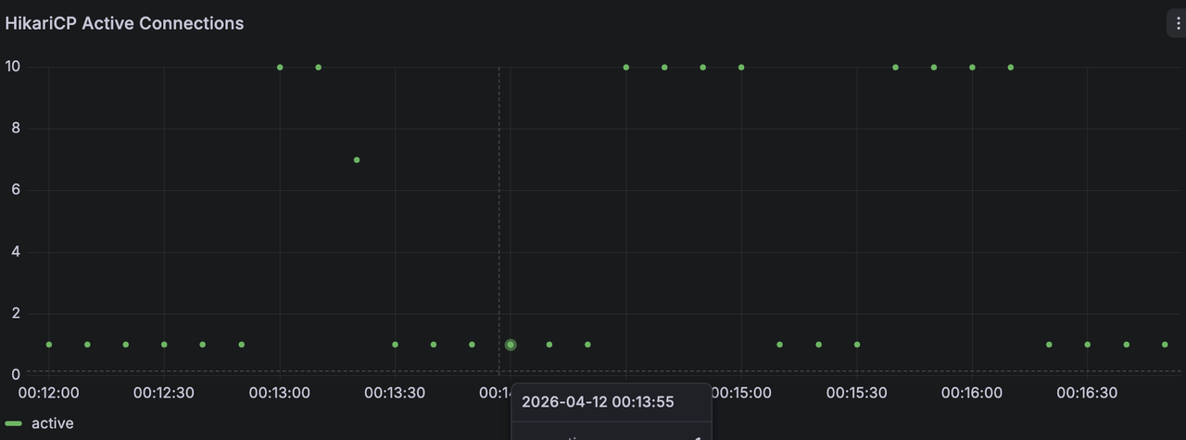Click the value 1 point at 00:12:00

[49, 345]
